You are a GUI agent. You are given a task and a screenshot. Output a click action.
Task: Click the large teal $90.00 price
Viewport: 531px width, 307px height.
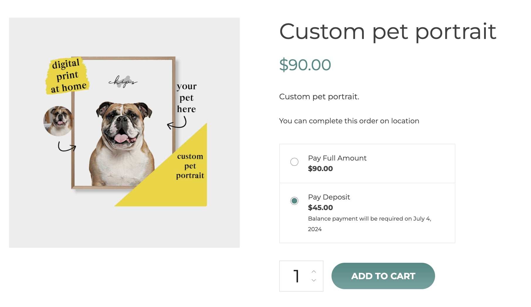pos(305,65)
